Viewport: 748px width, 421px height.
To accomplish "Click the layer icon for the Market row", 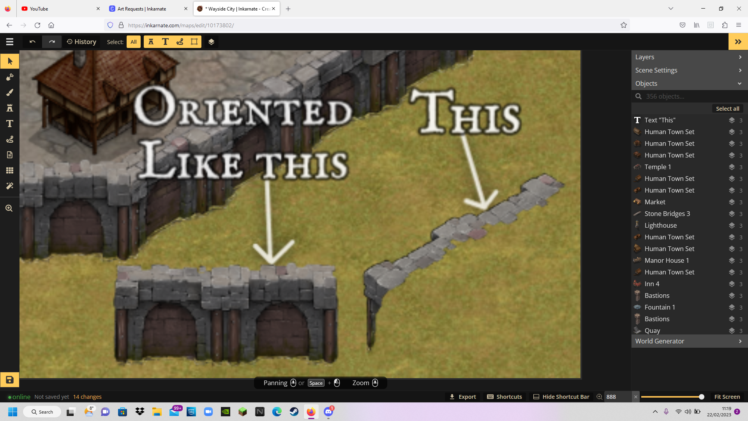I will point(732,202).
